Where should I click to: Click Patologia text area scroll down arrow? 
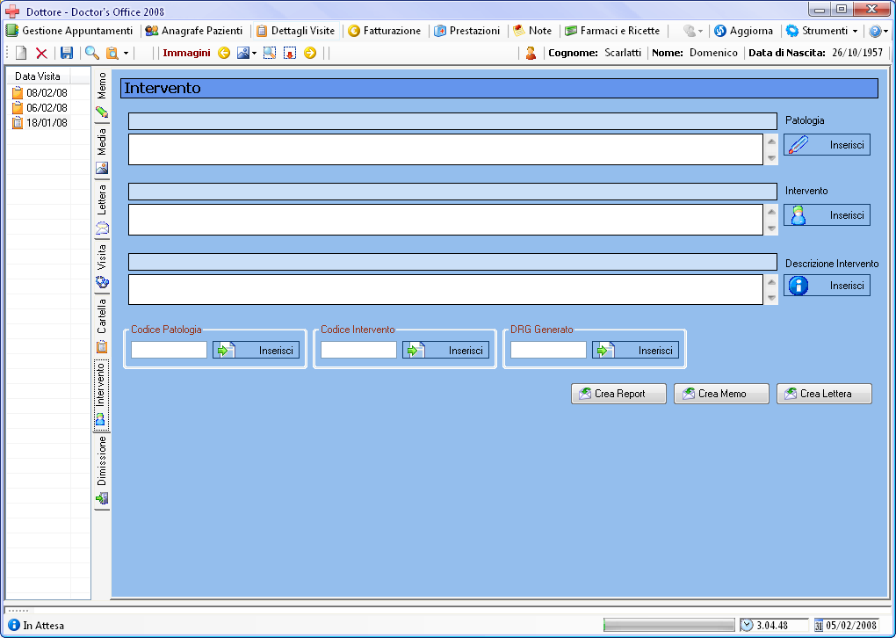771,158
